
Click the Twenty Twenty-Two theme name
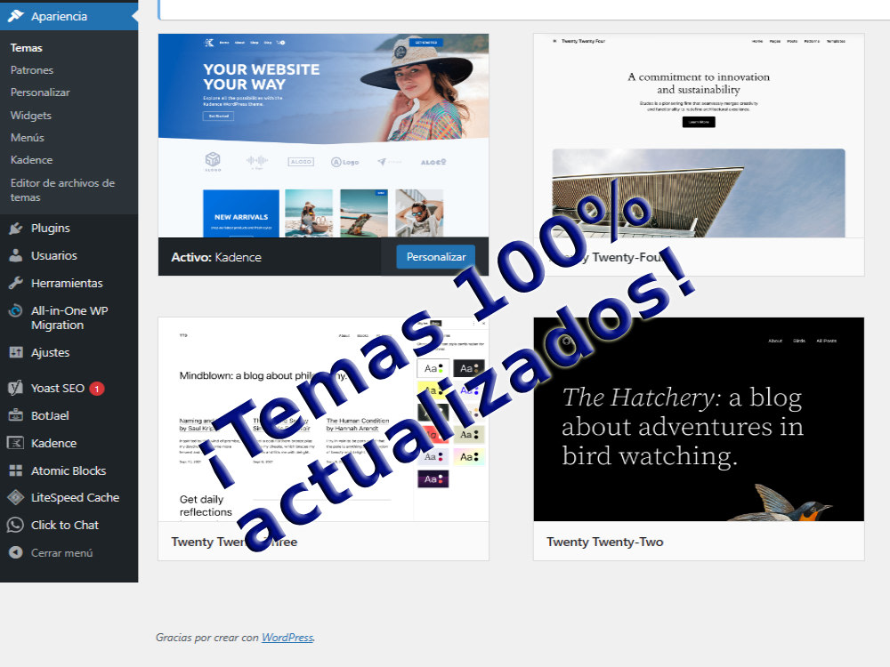point(604,542)
